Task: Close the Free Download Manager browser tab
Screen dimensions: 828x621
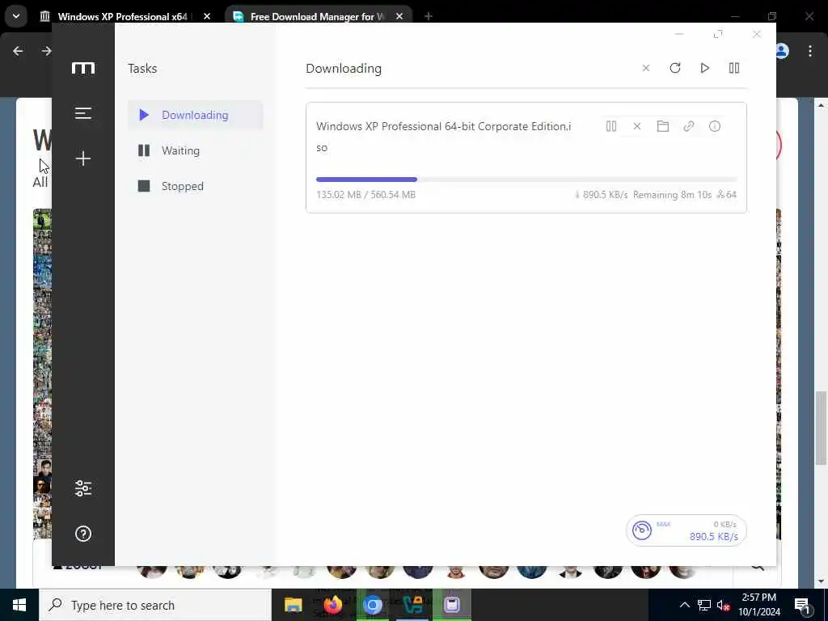Action: (399, 16)
